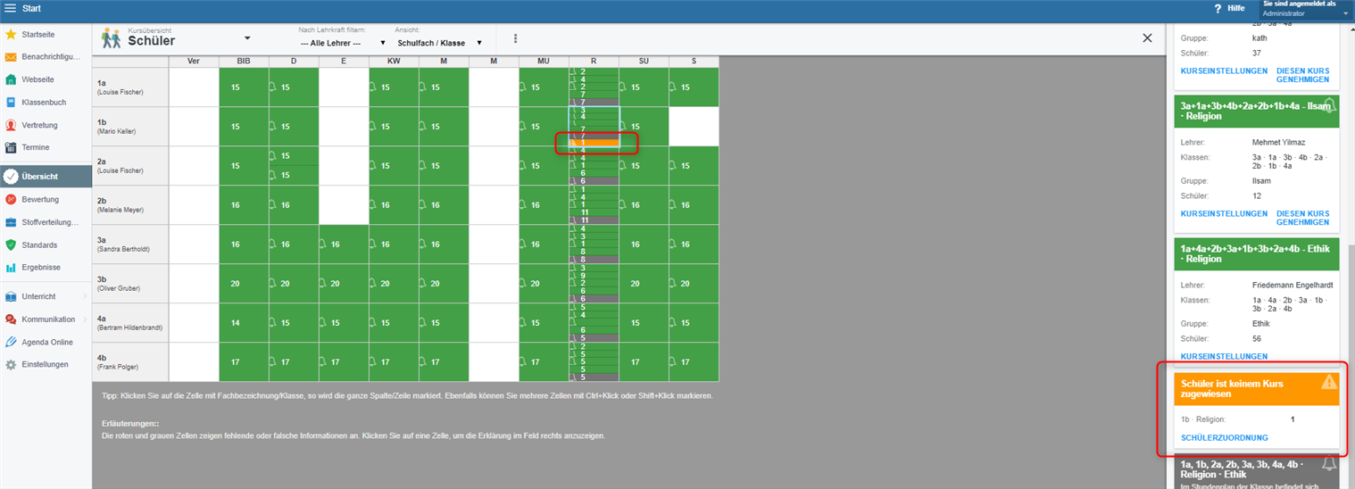The height and width of the screenshot is (489, 1355).
Task: Click the Klassenbuch book icon
Action: (x=11, y=103)
